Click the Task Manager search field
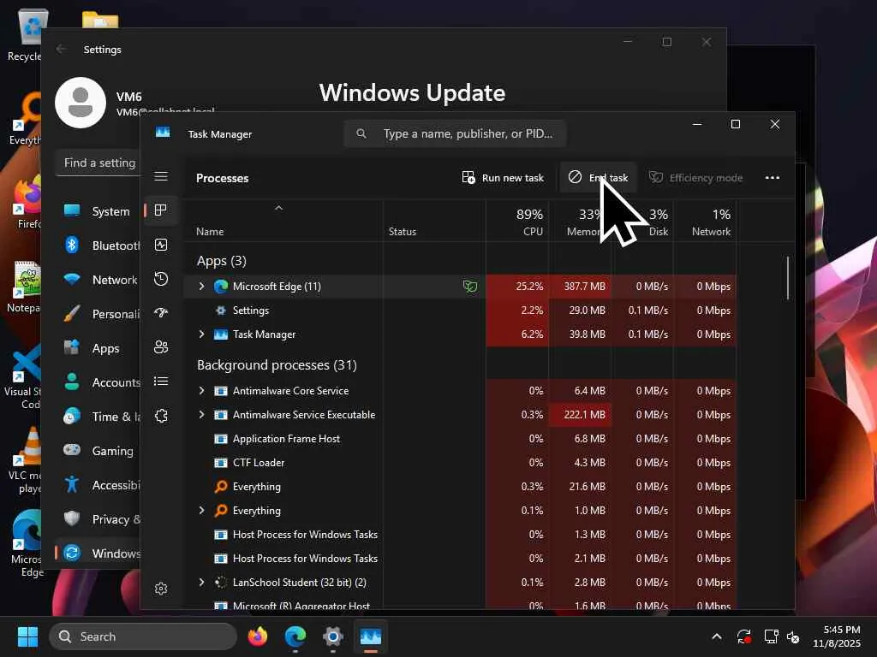This screenshot has width=877, height=657. click(x=455, y=133)
